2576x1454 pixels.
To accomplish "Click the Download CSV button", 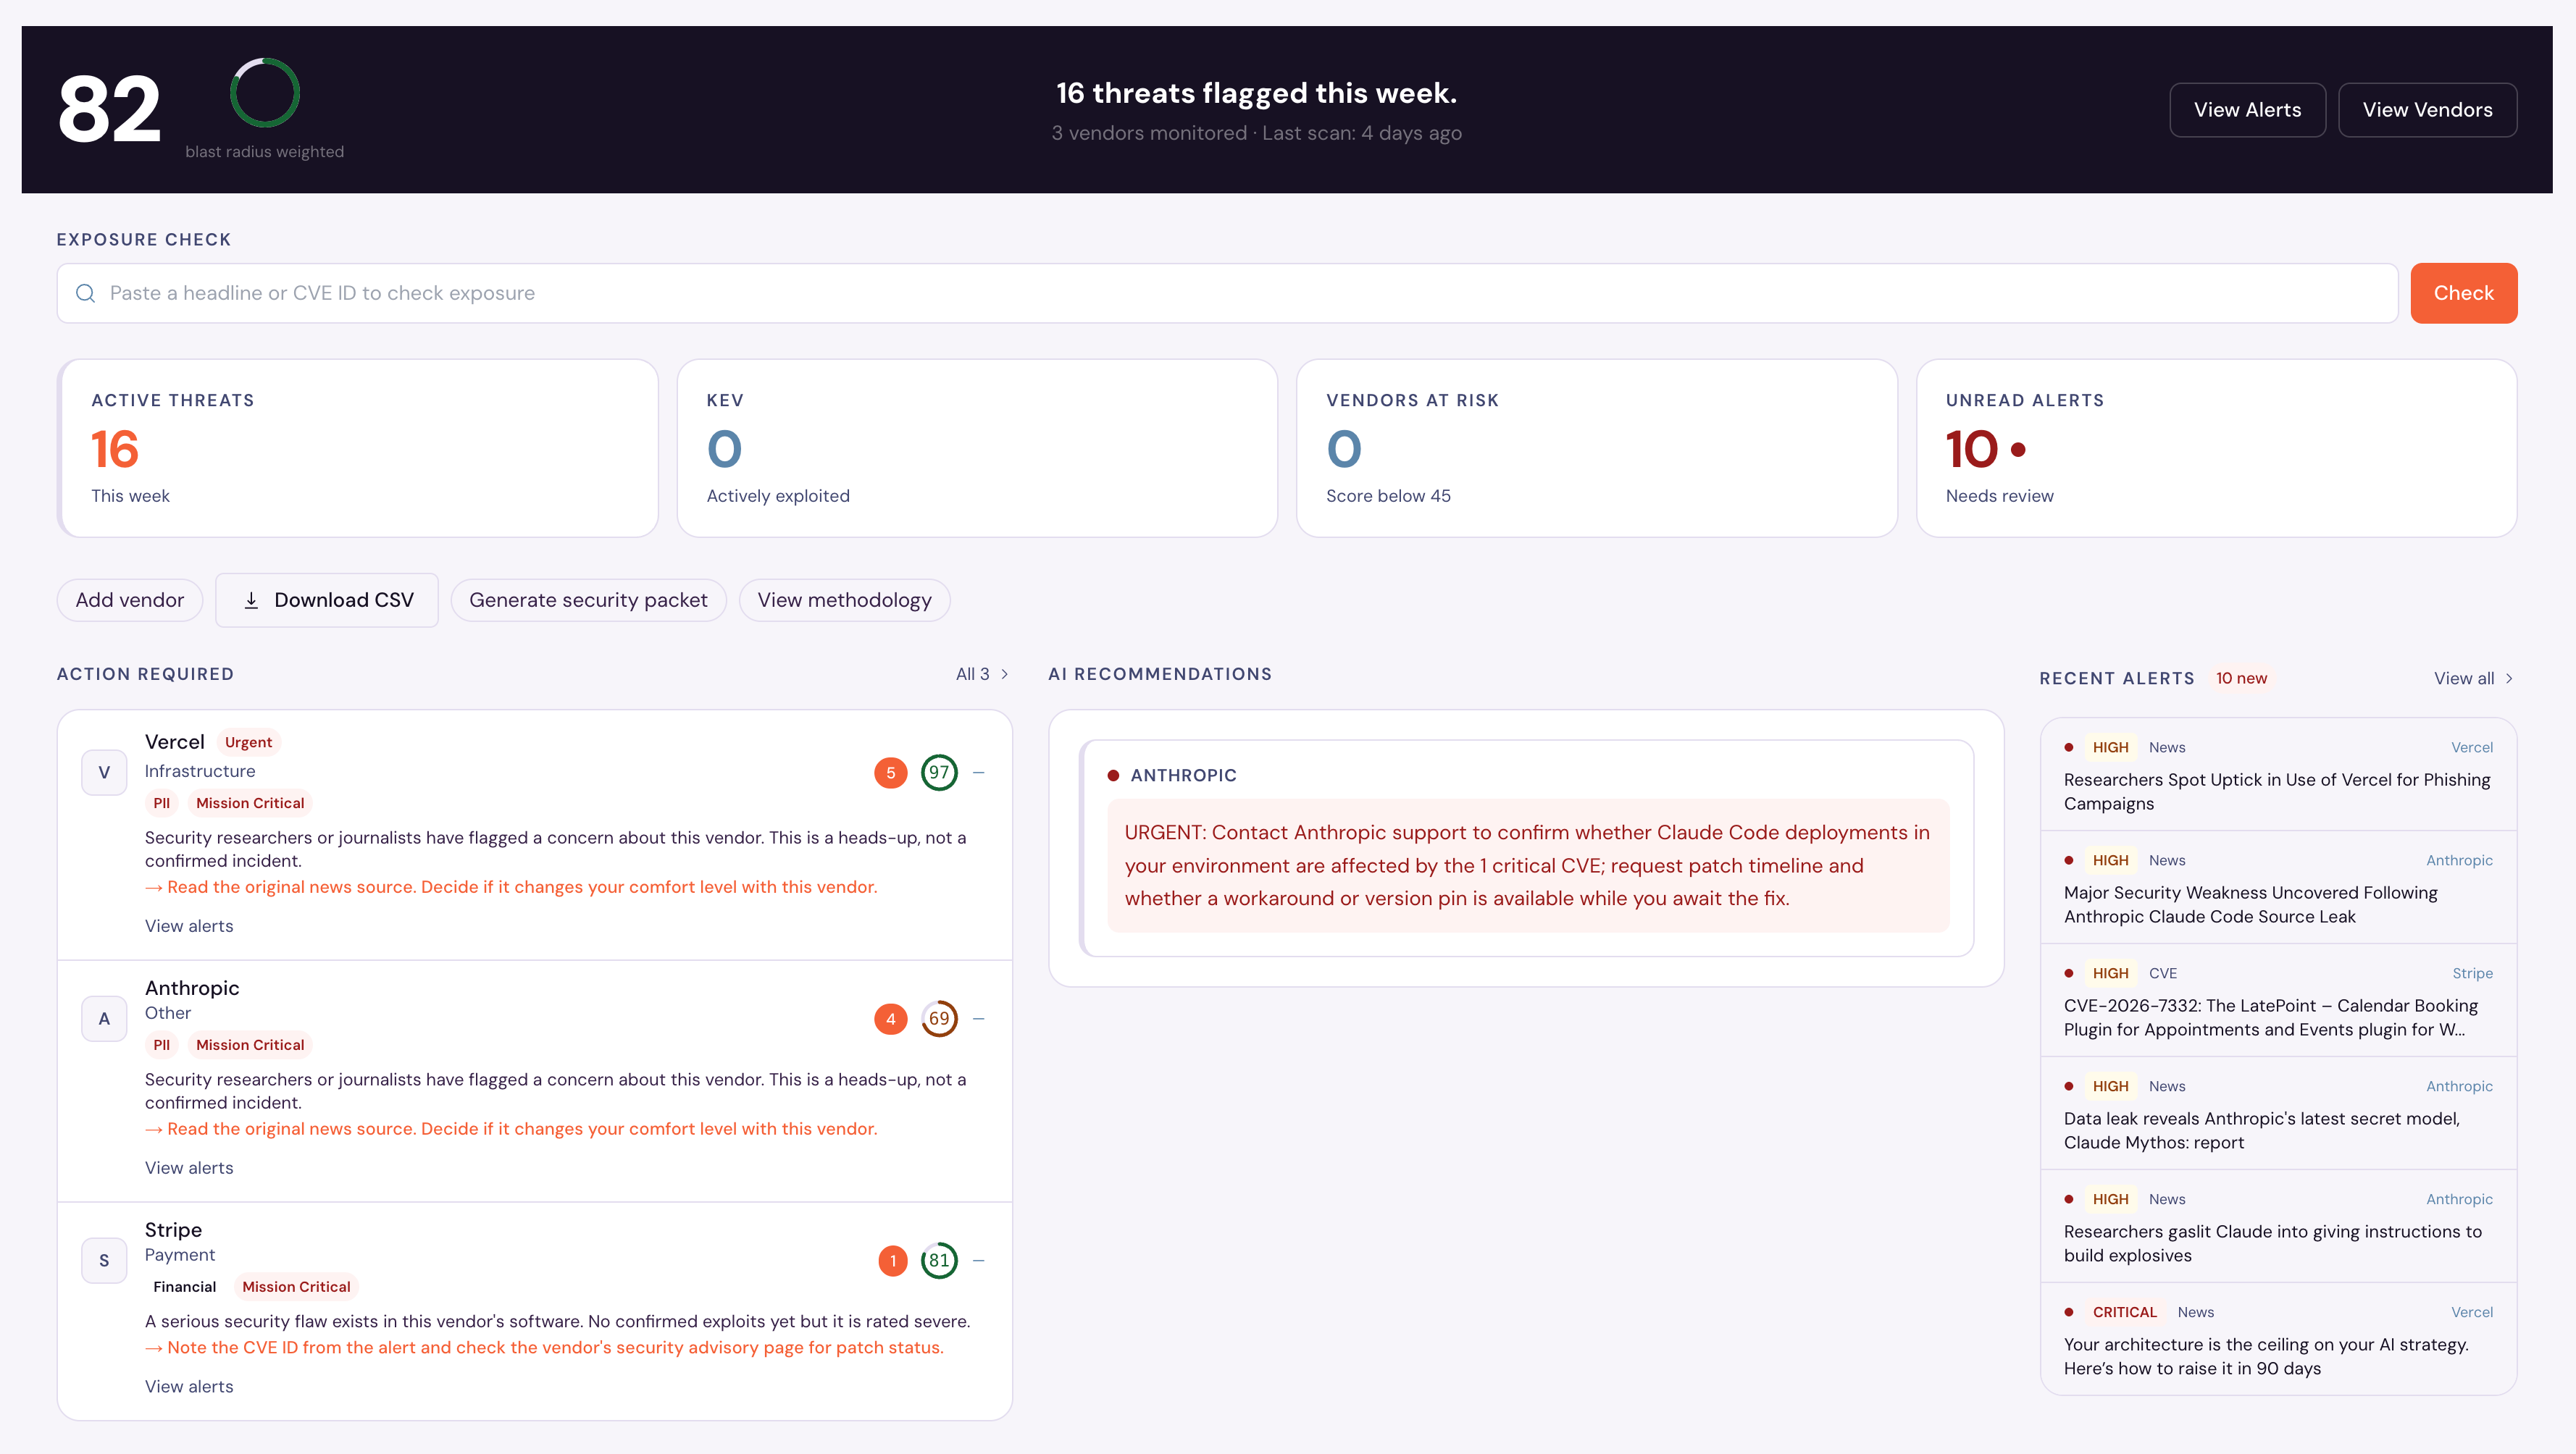I will click(327, 600).
